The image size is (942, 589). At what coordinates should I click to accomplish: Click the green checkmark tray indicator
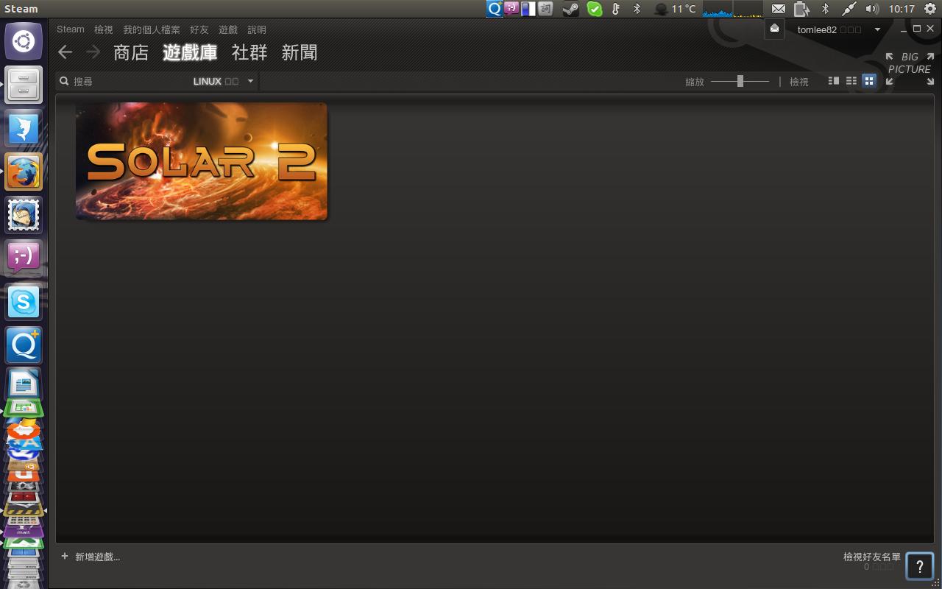tap(595, 9)
